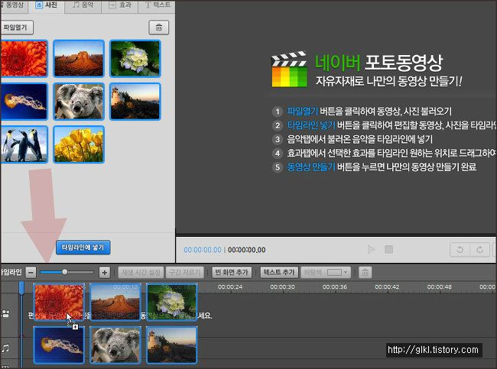The width and height of the screenshot is (497, 369).
Task: Zoom out timeline with minus button
Action: coord(31,272)
